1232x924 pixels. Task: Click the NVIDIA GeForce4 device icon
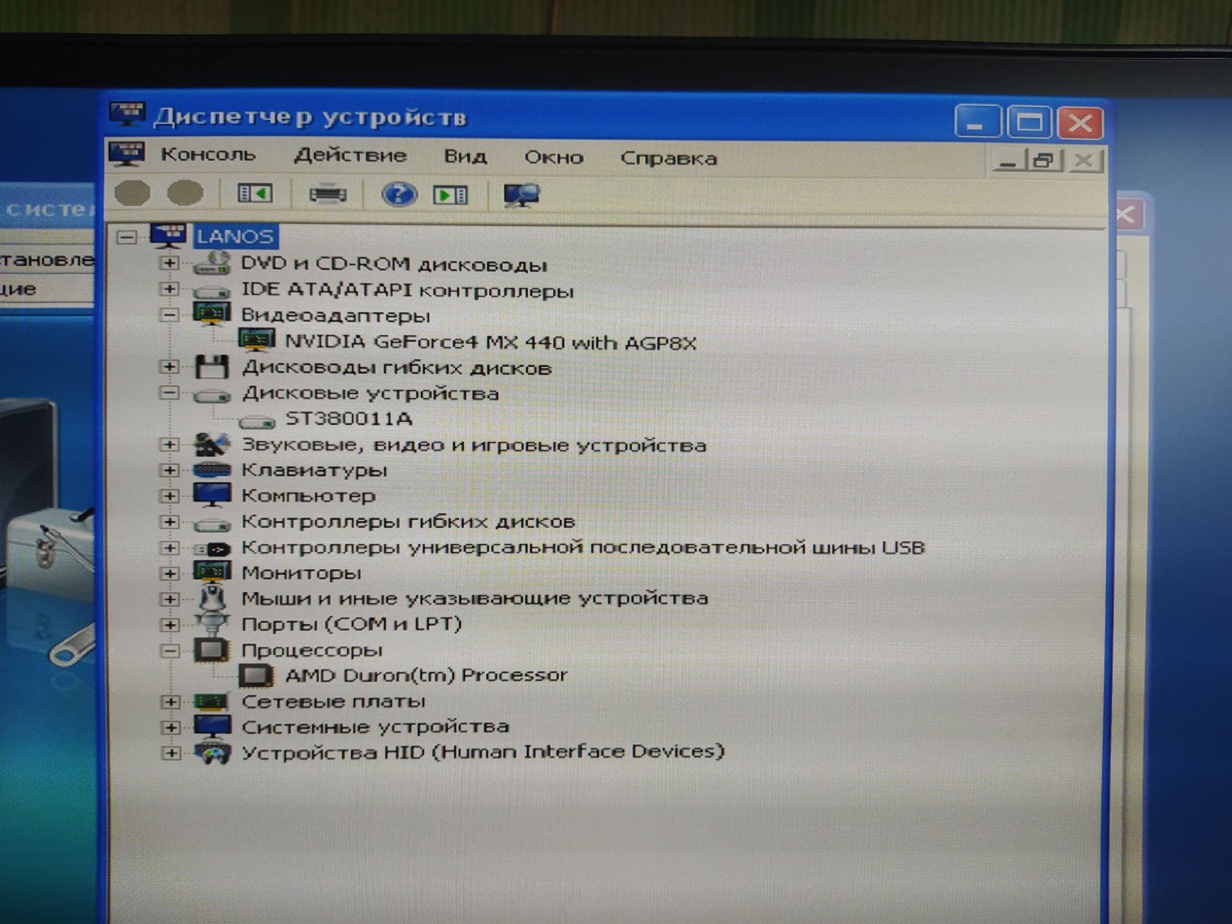256,340
